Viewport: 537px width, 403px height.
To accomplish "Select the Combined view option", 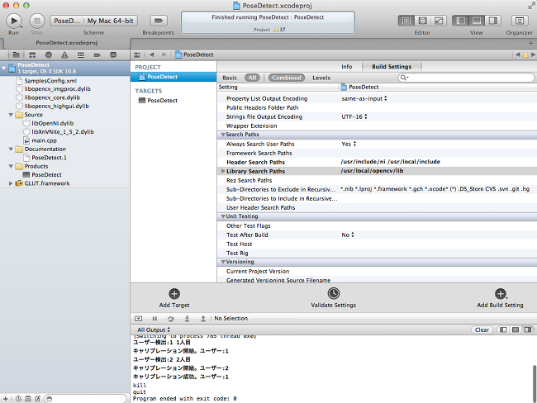I will click(x=287, y=78).
